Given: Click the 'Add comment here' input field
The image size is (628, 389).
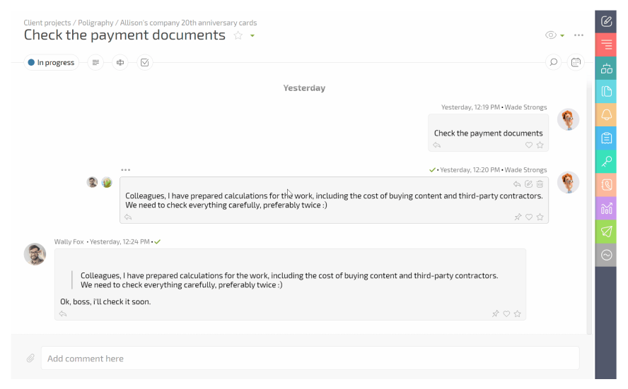Looking at the screenshot, I should point(310,359).
